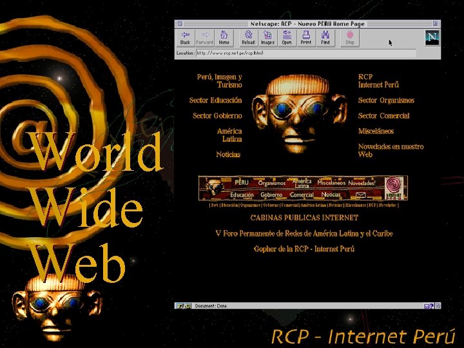Click Gobierno in the navigation banner
Screen dimensions: 464x348
pos(271,195)
